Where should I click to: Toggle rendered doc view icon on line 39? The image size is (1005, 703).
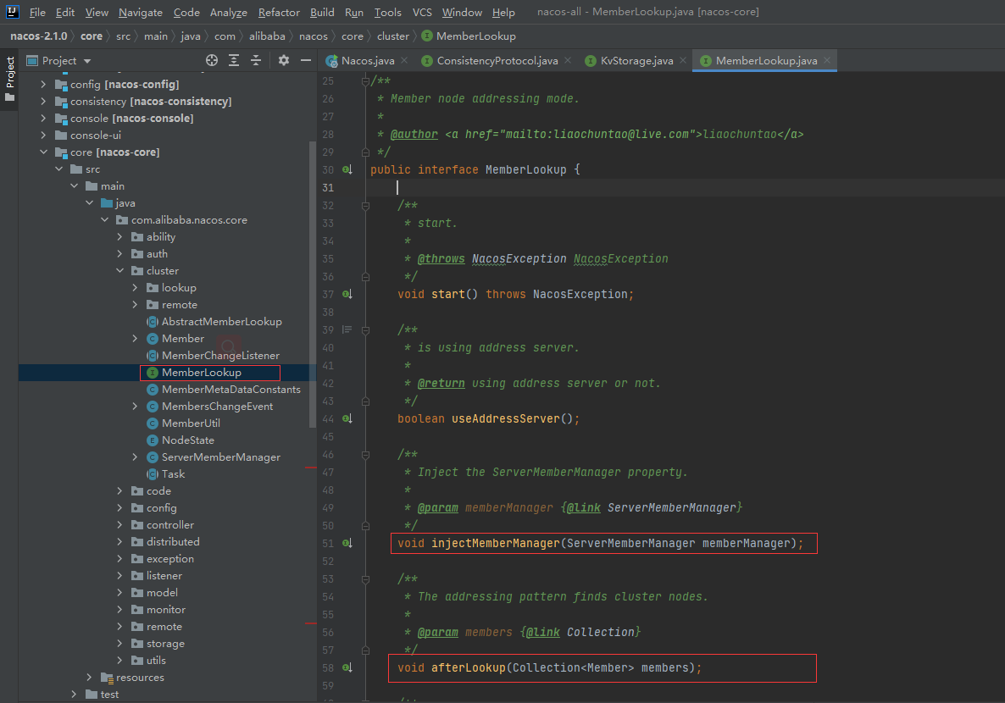(x=347, y=329)
